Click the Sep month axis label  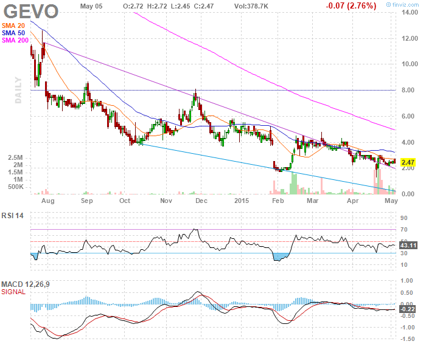click(x=86, y=201)
